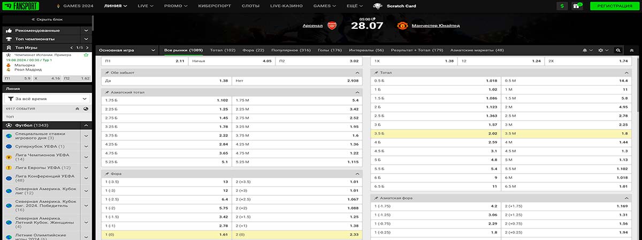This screenshot has width=642, height=240.
Task: Switch to Тотал (102) tab
Action: click(223, 50)
